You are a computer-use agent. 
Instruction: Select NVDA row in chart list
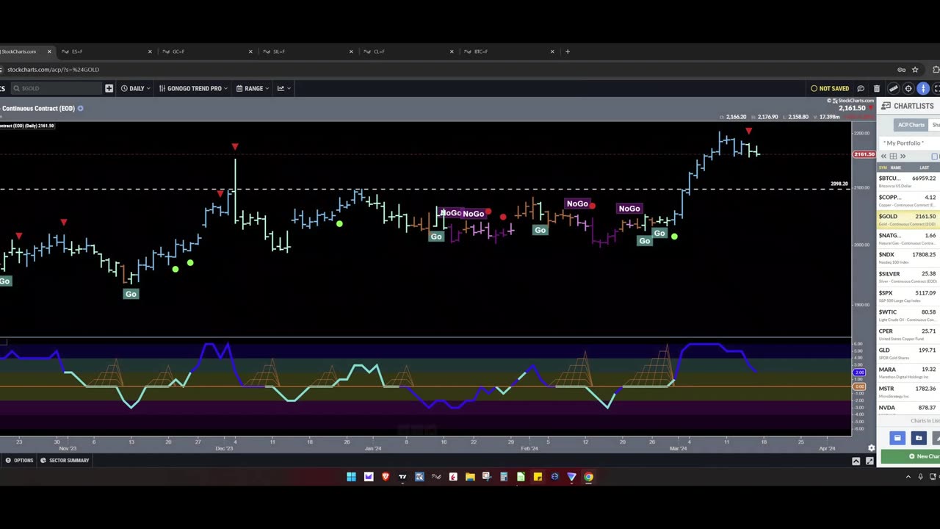(908, 410)
